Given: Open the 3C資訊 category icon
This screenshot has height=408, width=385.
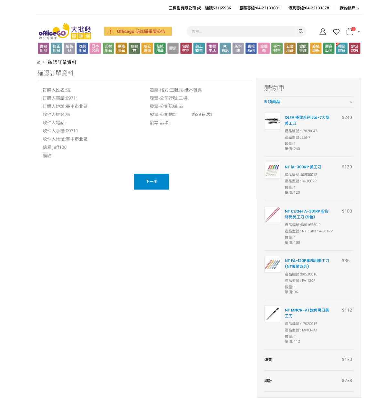Looking at the screenshot, I should (225, 48).
